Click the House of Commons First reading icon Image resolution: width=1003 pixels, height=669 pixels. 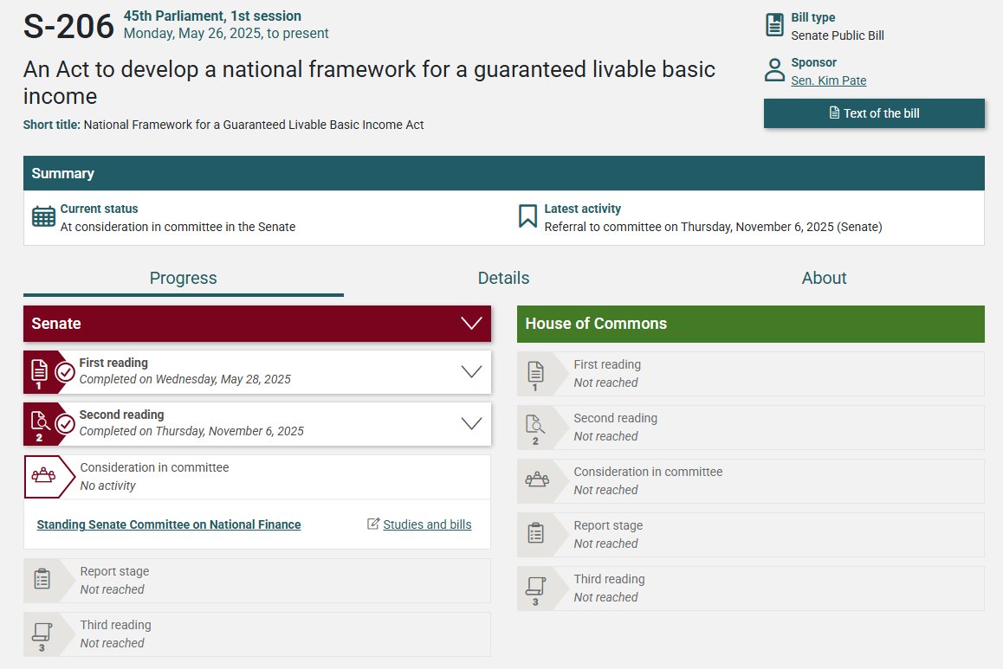click(x=535, y=371)
